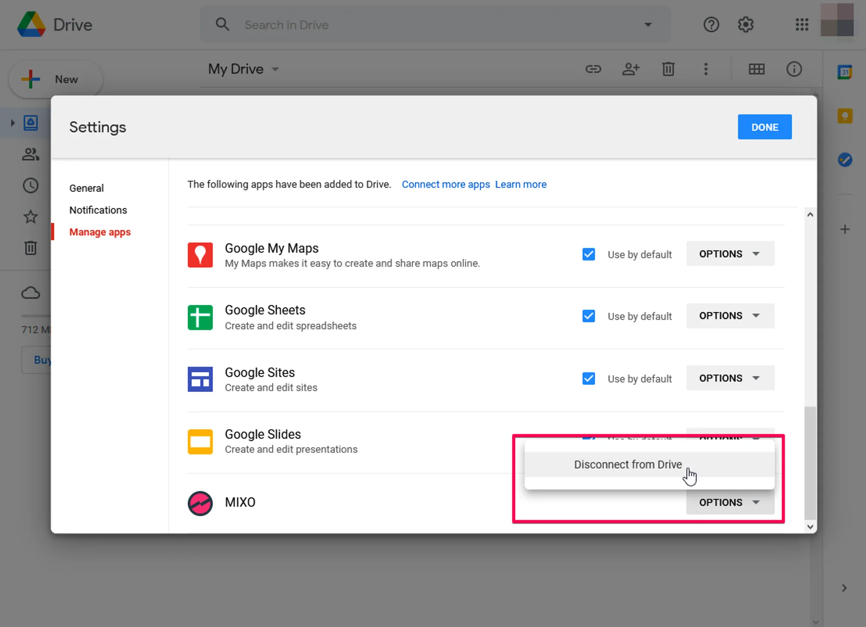This screenshot has width=866, height=627.
Task: Click the settings gear icon
Action: [x=745, y=25]
